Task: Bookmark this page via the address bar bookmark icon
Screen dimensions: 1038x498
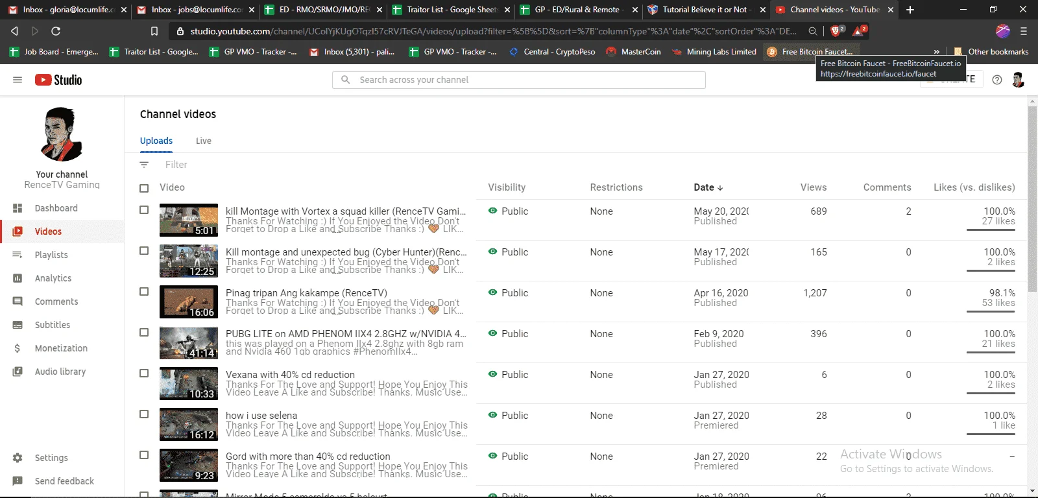Action: click(x=154, y=31)
